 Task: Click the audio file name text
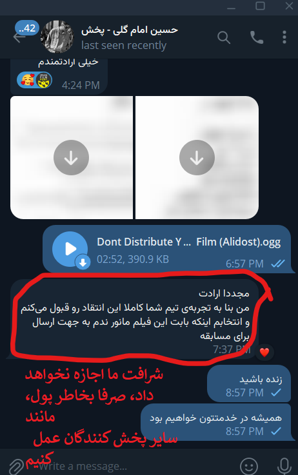point(188,242)
